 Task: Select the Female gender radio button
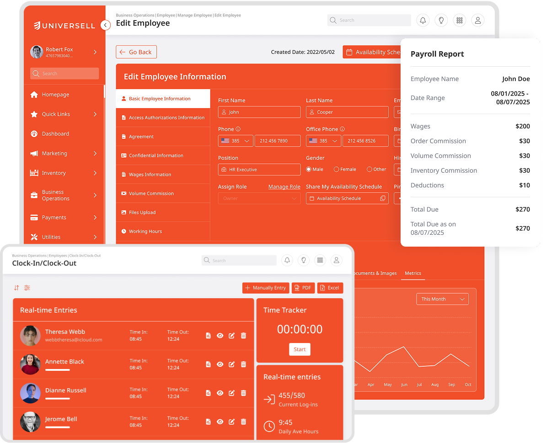click(336, 169)
